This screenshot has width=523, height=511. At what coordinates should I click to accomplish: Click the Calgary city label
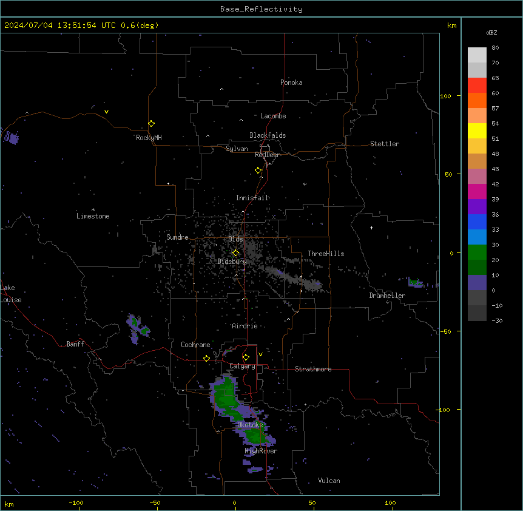click(x=242, y=366)
